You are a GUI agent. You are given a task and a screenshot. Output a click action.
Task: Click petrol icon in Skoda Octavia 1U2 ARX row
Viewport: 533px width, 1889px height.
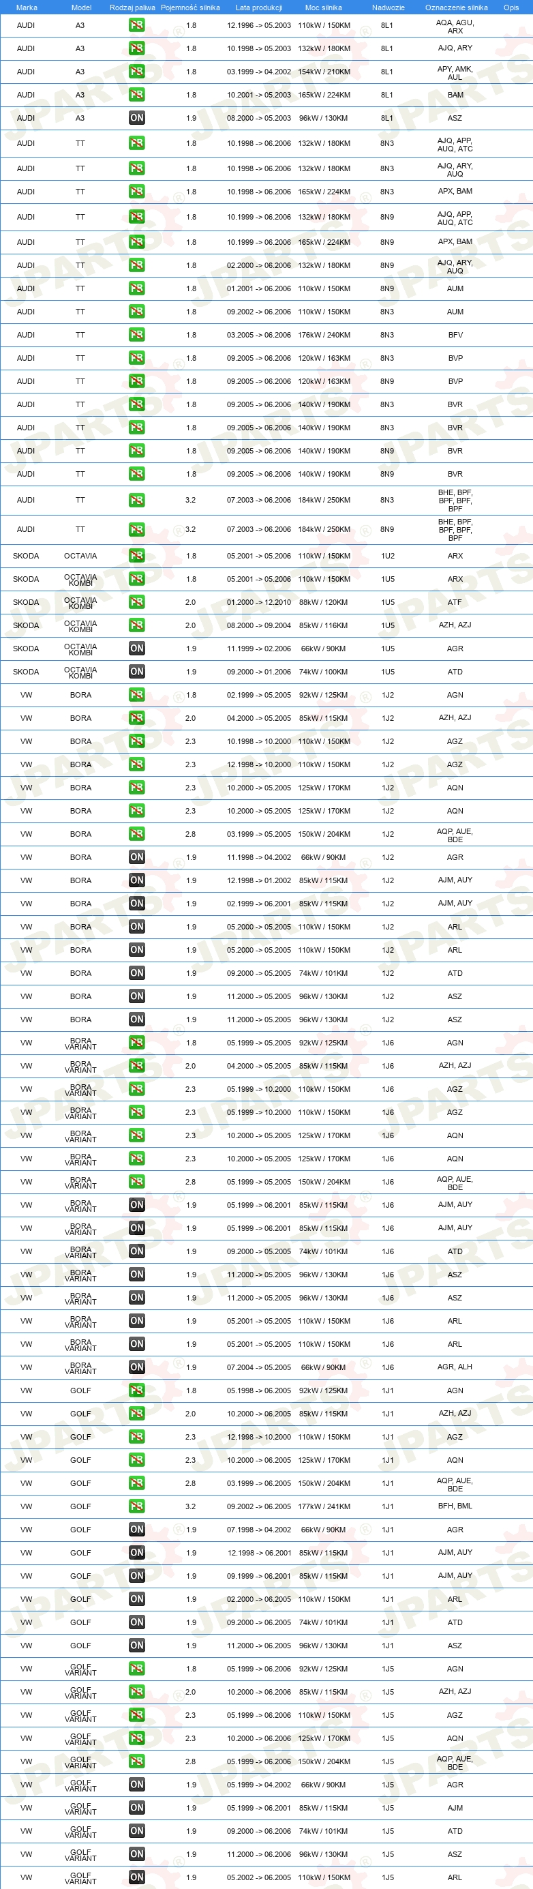136,556
